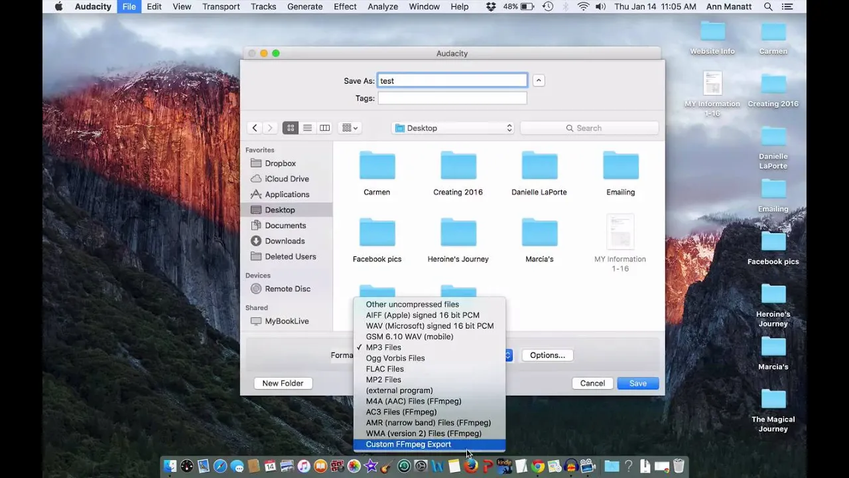Viewport: 849px width, 478px height.
Task: Open the Trash in the Dock
Action: pyautogui.click(x=679, y=467)
